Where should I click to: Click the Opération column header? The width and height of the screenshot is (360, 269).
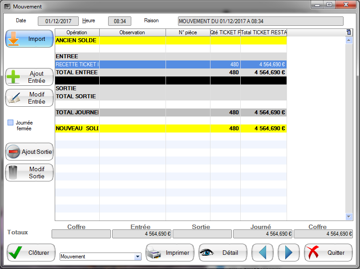pos(77,32)
